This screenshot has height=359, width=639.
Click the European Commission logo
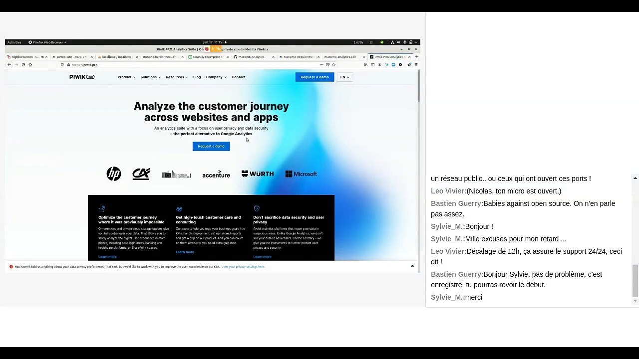click(x=176, y=174)
